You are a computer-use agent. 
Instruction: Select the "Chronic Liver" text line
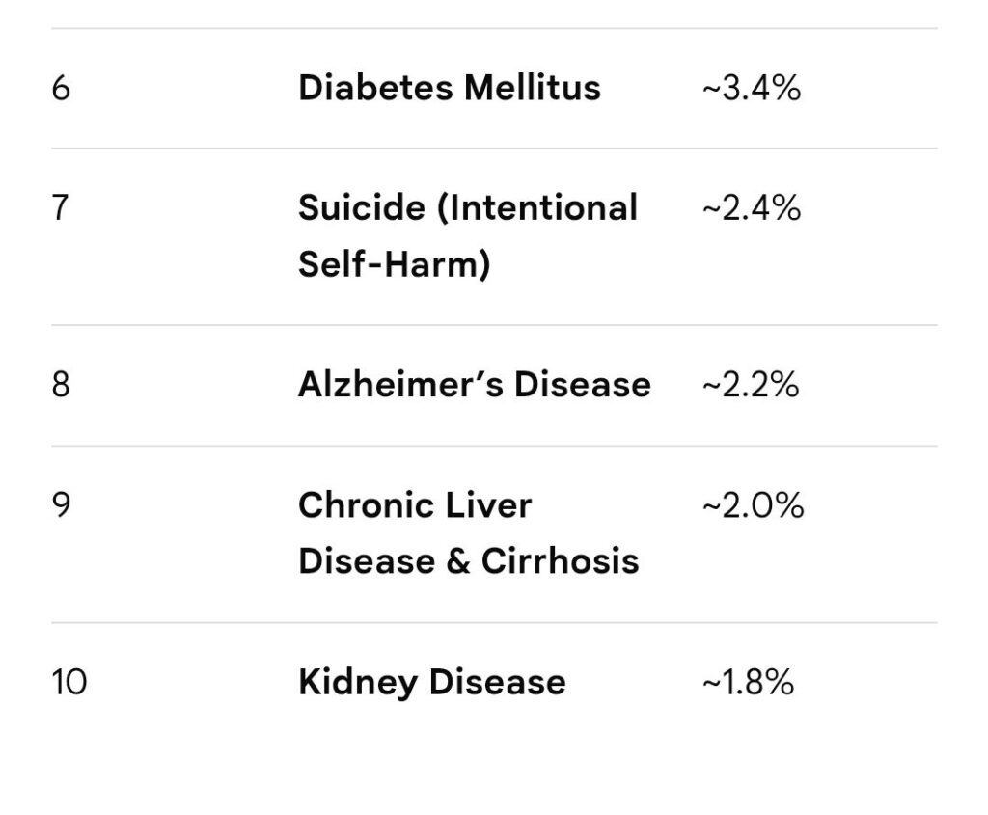point(415,505)
